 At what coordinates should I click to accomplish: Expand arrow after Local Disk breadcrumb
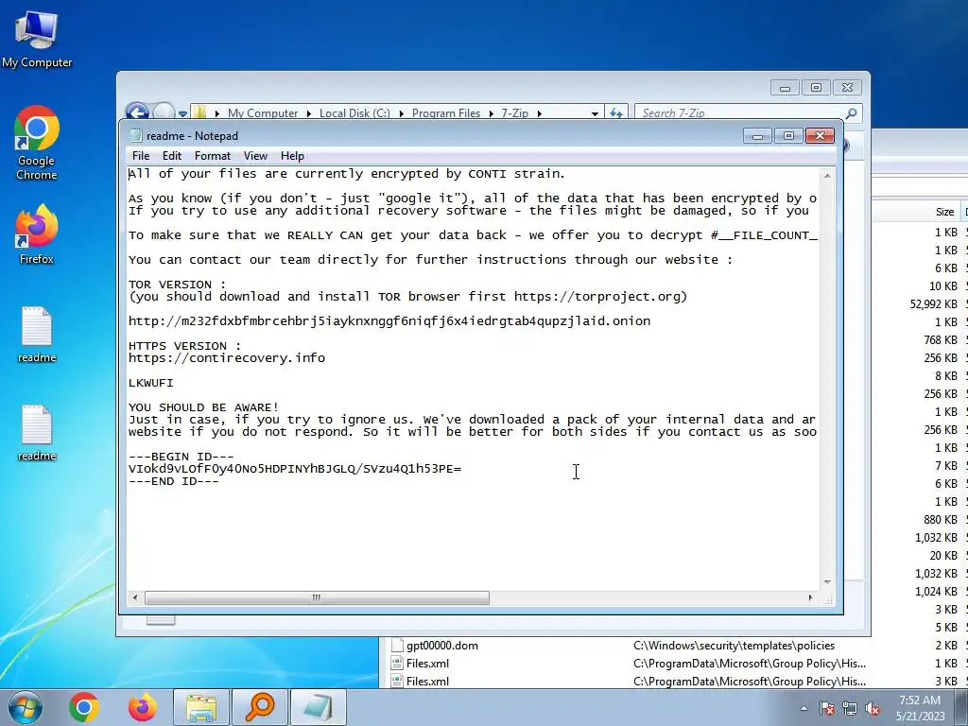tap(401, 113)
